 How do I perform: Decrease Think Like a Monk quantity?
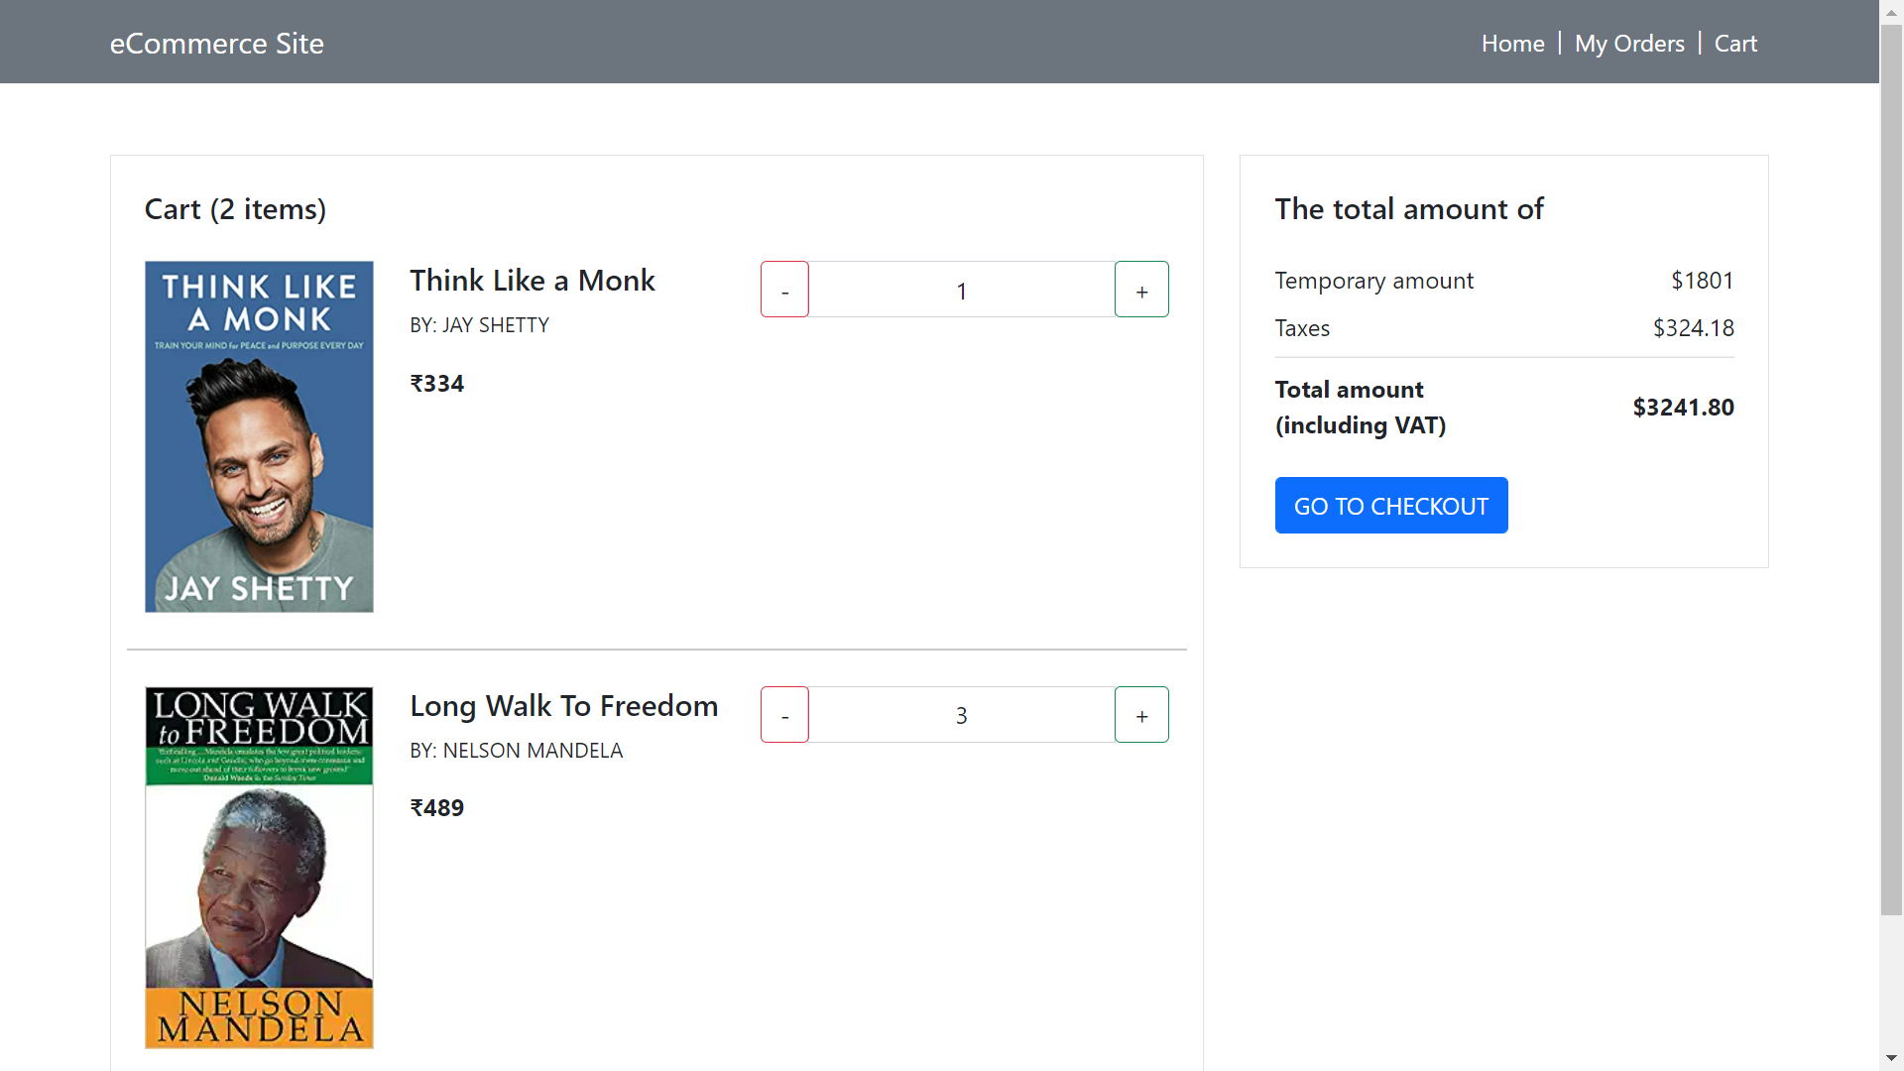pos(784,290)
